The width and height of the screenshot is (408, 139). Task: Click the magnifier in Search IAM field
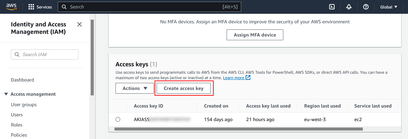tap(17, 54)
